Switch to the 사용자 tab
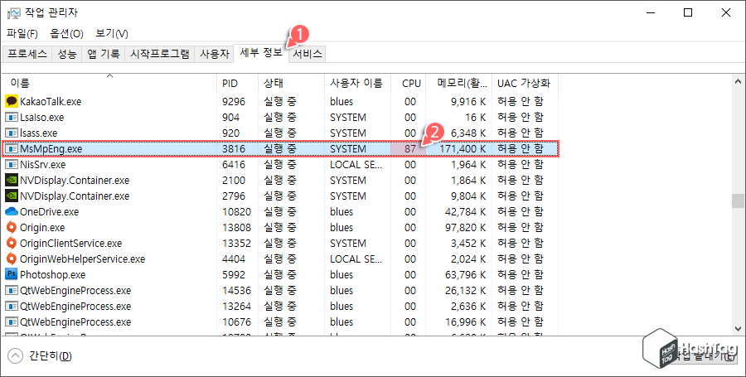Image resolution: width=746 pixels, height=377 pixels. [215, 54]
